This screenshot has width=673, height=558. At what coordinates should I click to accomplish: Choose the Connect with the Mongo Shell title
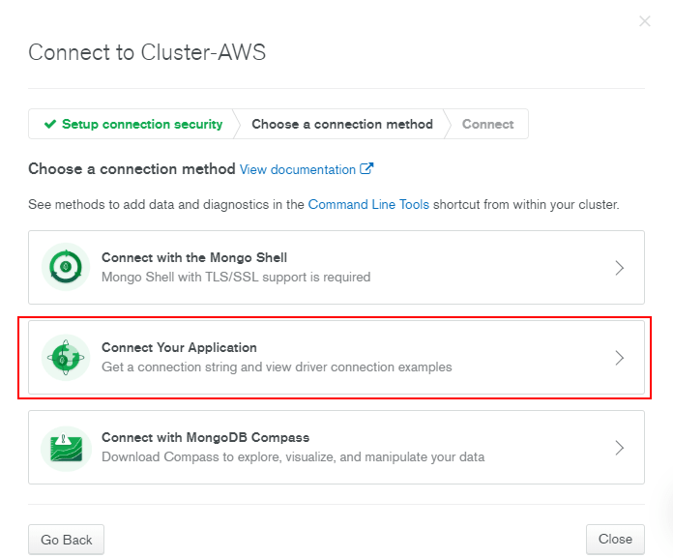(x=194, y=258)
